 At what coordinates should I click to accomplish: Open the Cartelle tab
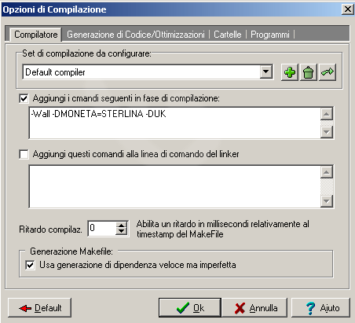coord(228,35)
